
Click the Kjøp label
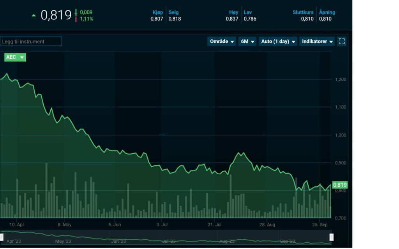tap(157, 12)
